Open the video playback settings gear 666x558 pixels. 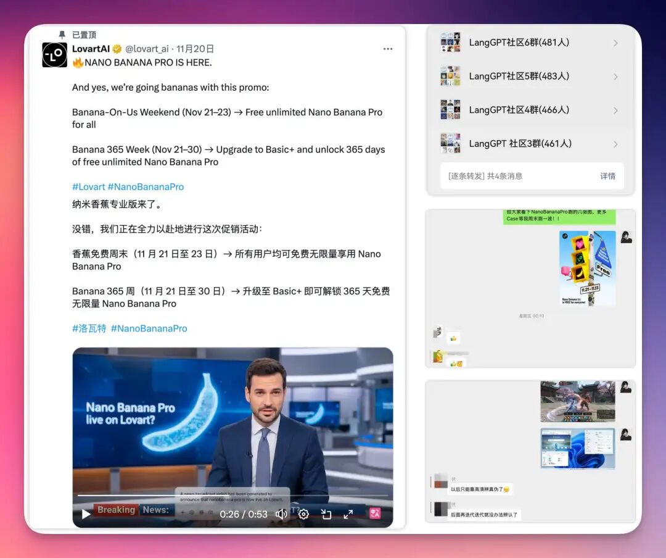coord(303,514)
